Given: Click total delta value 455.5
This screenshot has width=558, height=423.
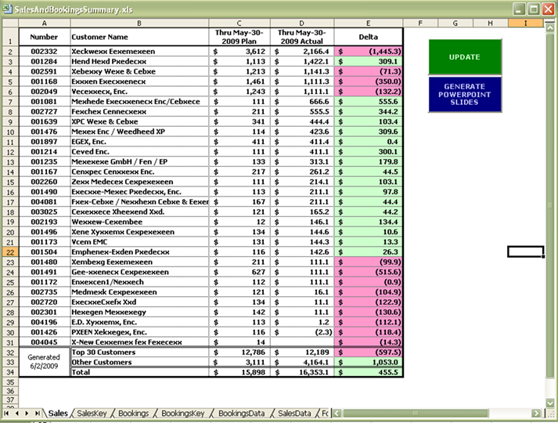Looking at the screenshot, I should click(x=369, y=372).
